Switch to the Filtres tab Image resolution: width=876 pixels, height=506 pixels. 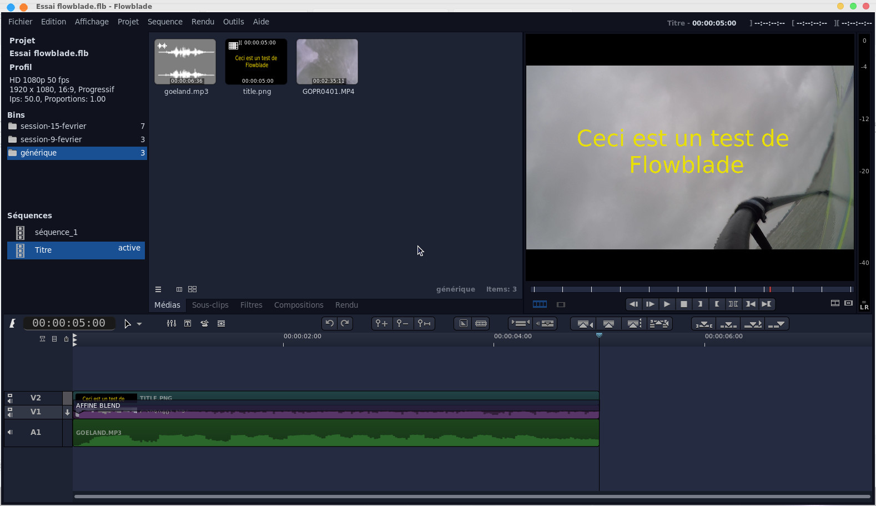click(251, 305)
